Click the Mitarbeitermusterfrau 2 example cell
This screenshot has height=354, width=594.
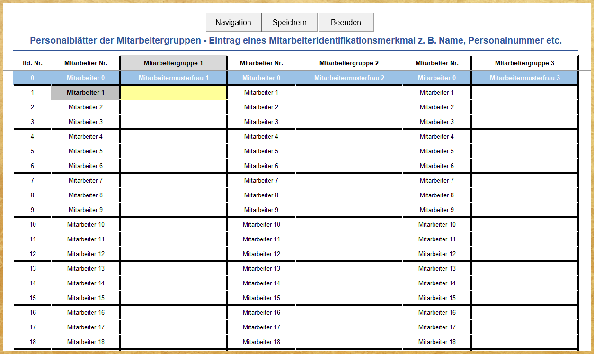click(349, 78)
